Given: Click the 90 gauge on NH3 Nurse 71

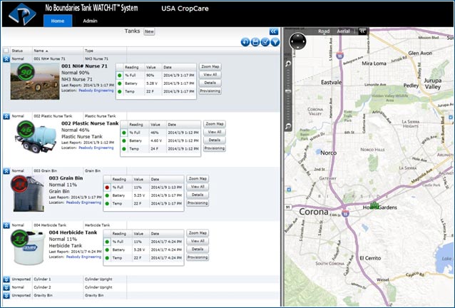Looking at the screenshot, I should [x=26, y=72].
